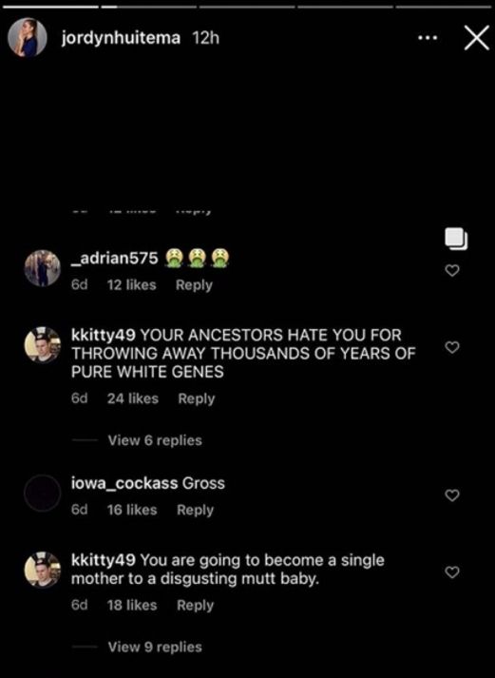495x678 pixels.
Task: Expand View 6 replies
Action: pyautogui.click(x=155, y=440)
